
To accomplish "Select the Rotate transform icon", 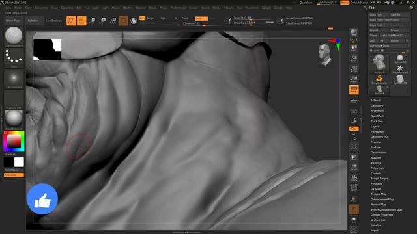I will 113,21.
